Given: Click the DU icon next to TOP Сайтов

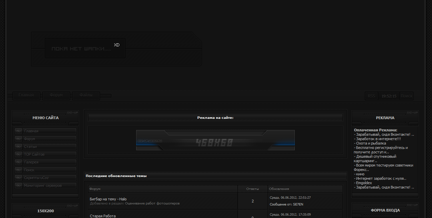Looking at the screenshot, I should click(x=18, y=154).
